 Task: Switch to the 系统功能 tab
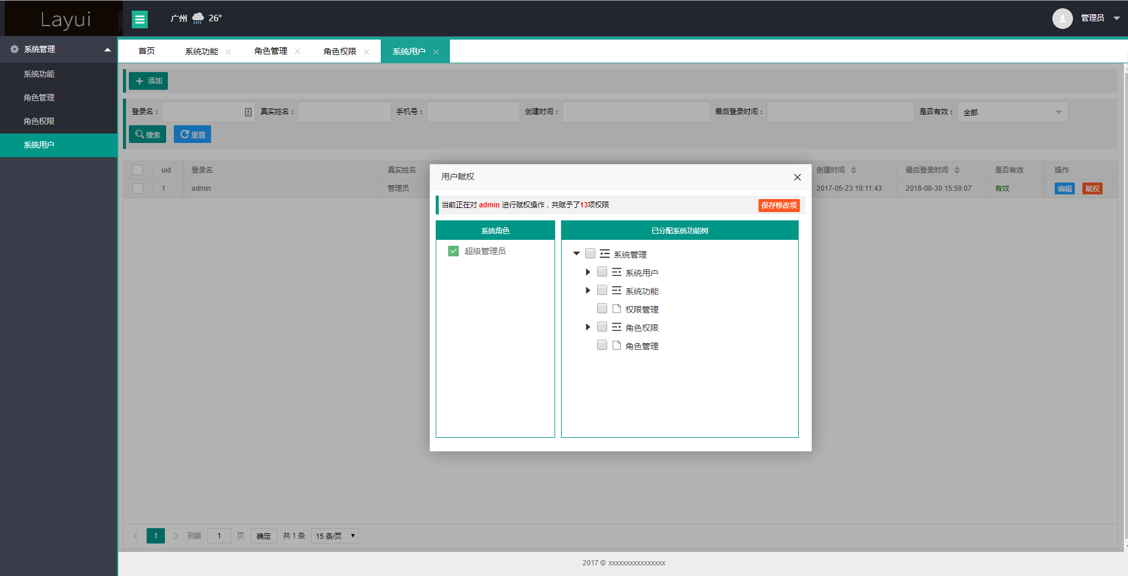[202, 51]
